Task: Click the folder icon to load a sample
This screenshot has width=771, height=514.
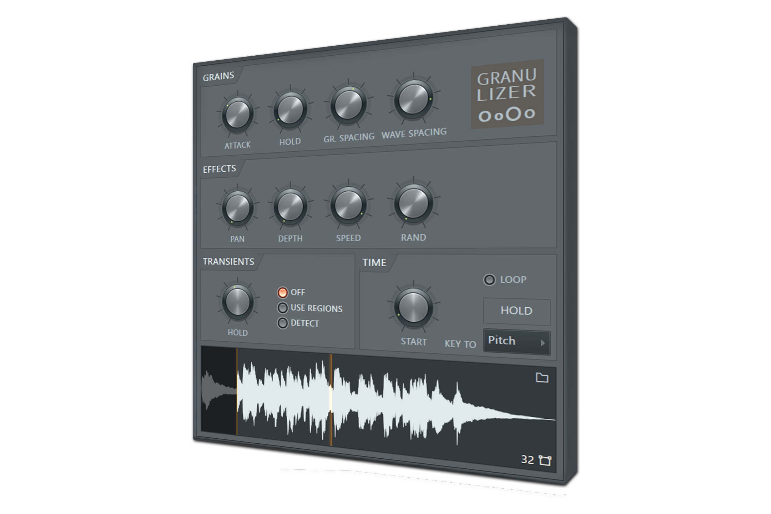Action: [x=542, y=378]
